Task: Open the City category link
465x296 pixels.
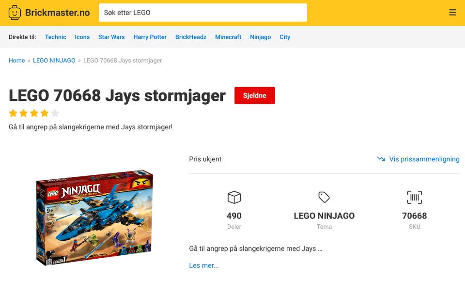Action: tap(285, 37)
